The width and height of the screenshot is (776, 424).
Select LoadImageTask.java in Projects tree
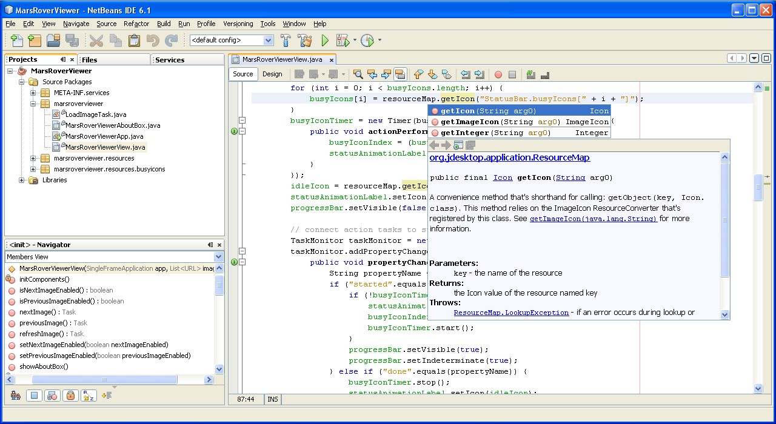click(x=95, y=114)
